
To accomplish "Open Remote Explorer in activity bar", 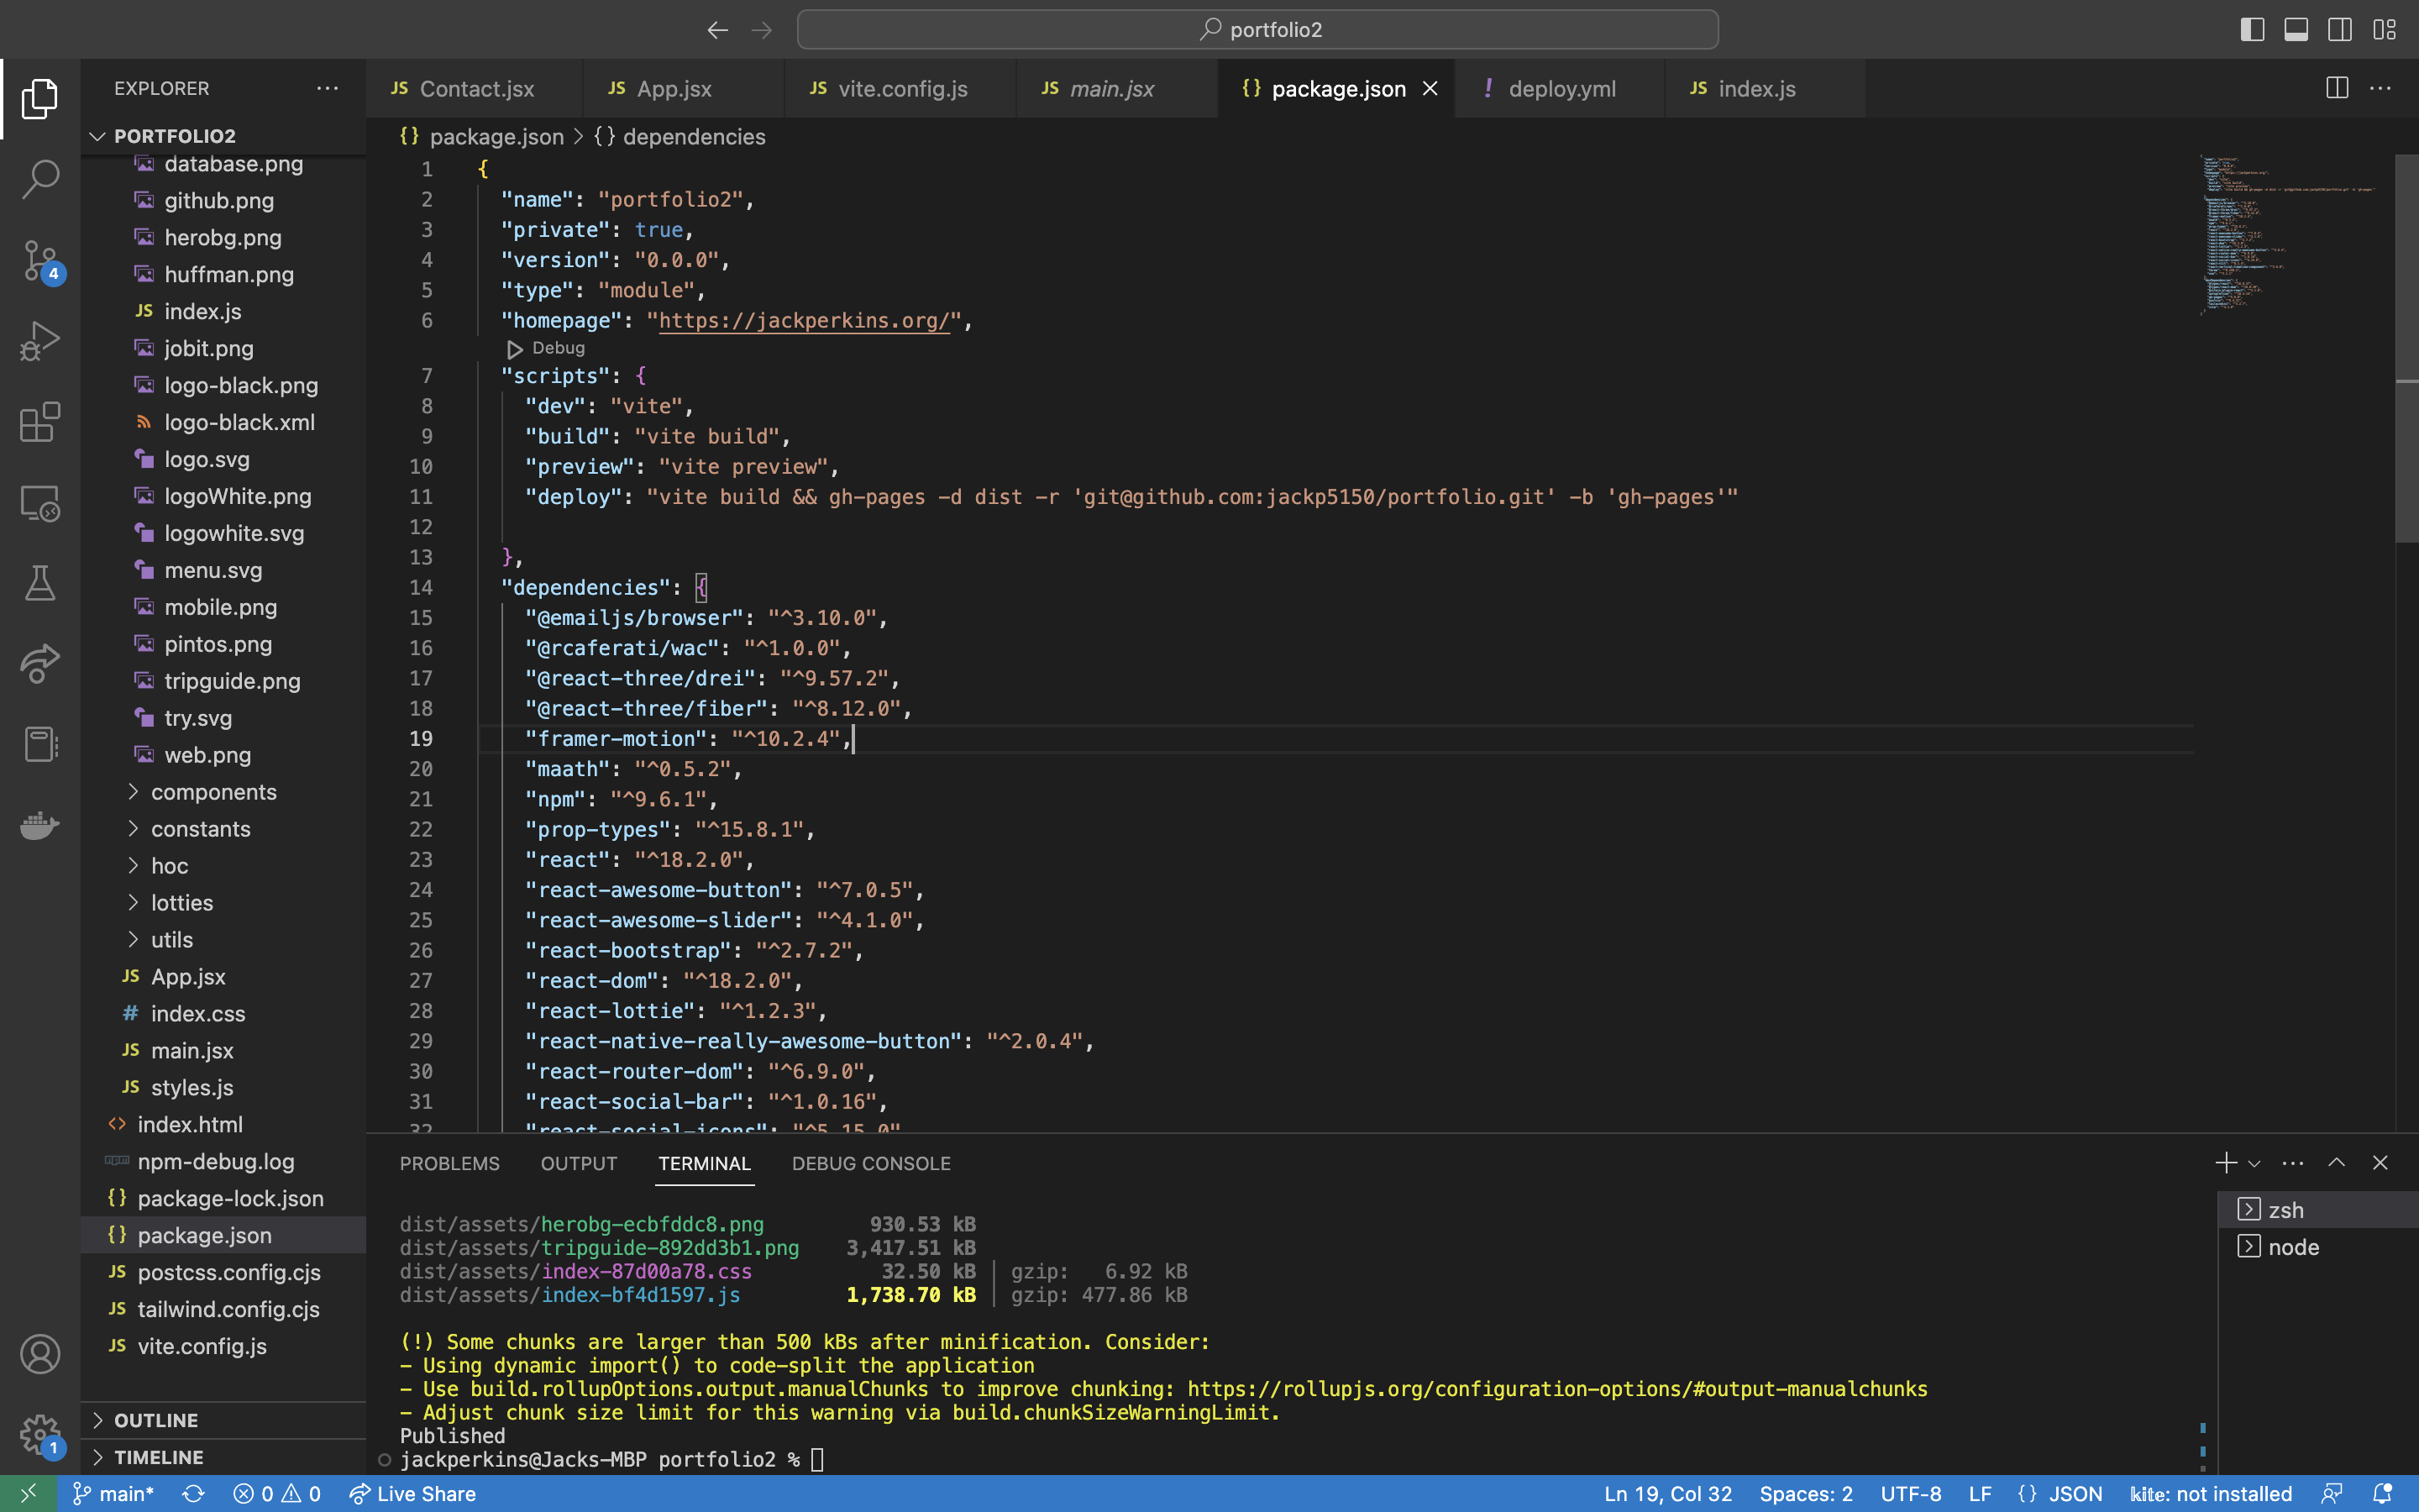I will click(40, 503).
